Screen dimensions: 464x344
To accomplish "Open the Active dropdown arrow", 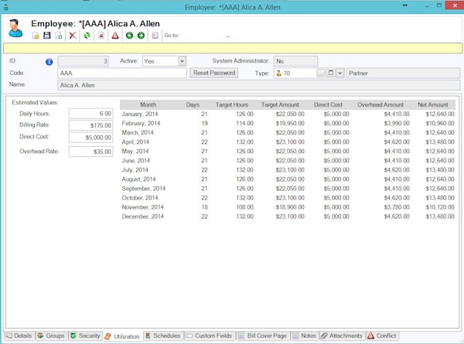I will [182, 61].
